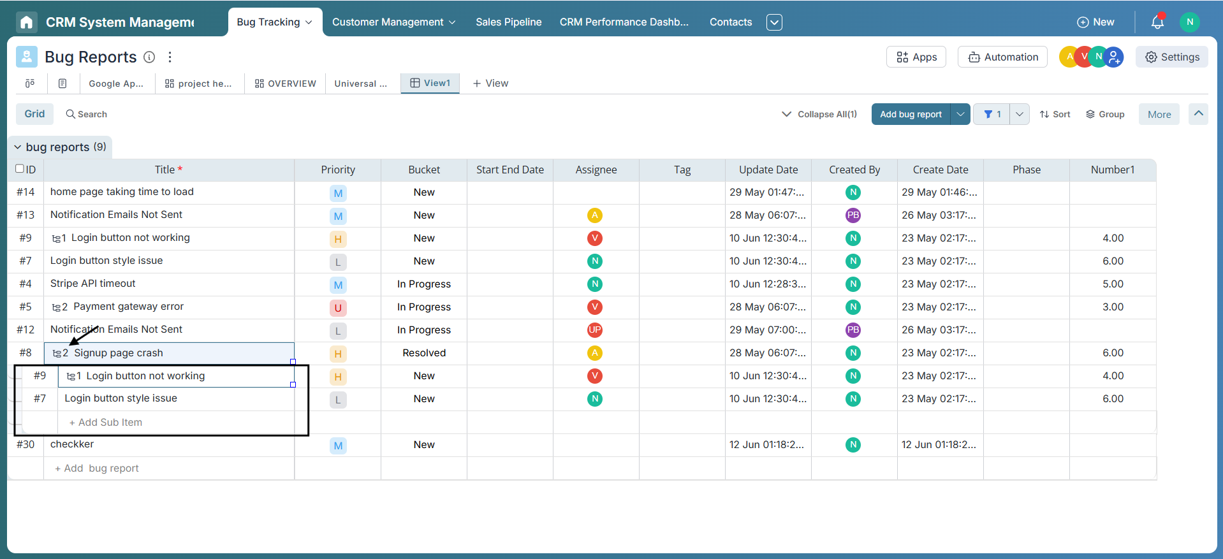Open Apps

coord(916,57)
